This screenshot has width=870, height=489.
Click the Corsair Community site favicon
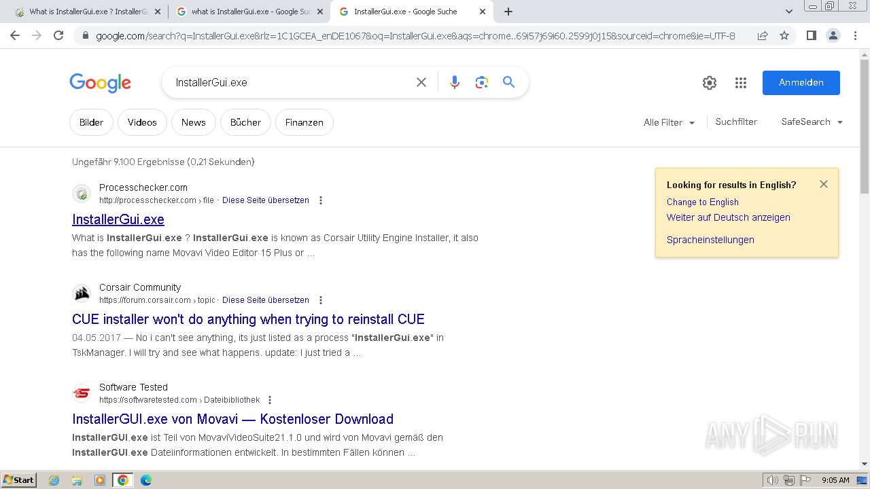[x=82, y=293]
